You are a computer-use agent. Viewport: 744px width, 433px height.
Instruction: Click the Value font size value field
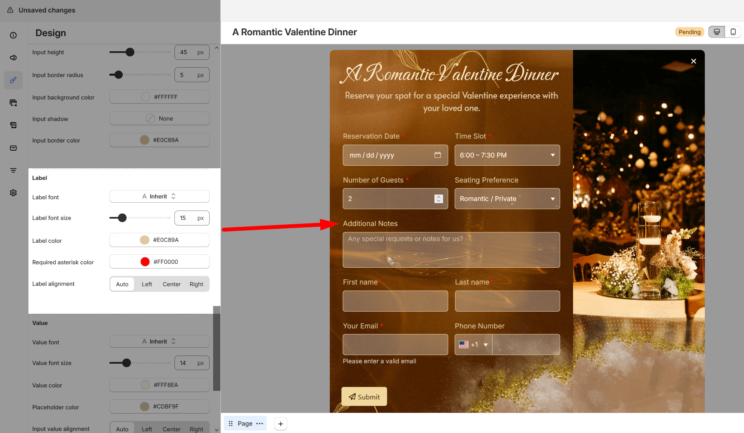click(x=192, y=363)
